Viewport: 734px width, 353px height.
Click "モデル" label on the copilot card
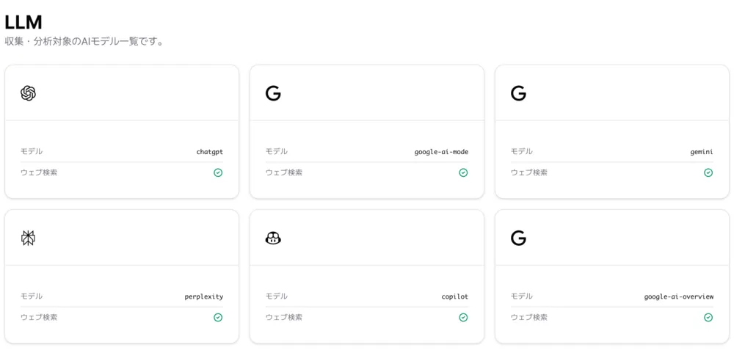click(277, 296)
